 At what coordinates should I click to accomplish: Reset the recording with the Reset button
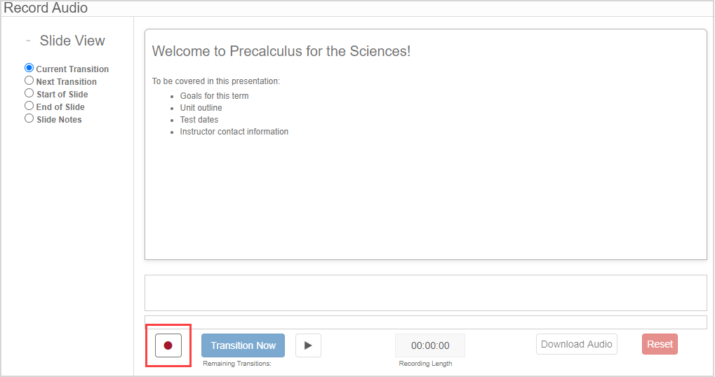660,344
